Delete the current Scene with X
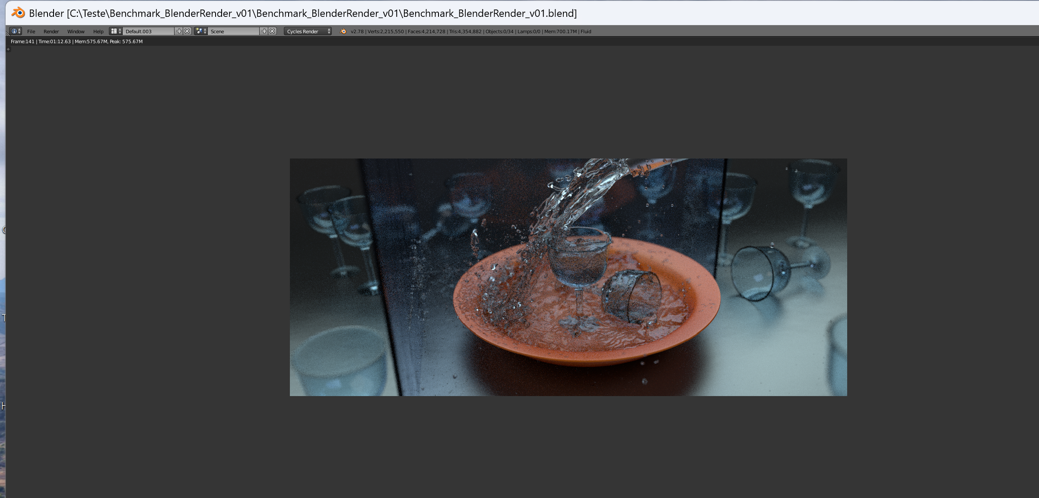Image resolution: width=1039 pixels, height=498 pixels. tap(272, 31)
